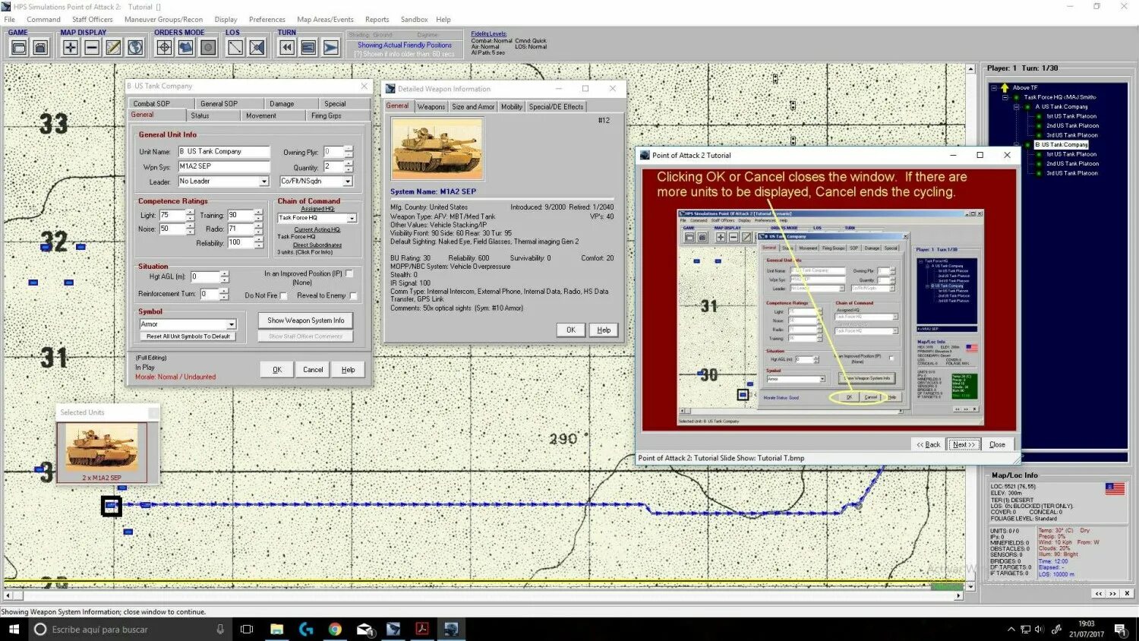1139x641 pixels.
Task: Open the Co/Flt/NSqdn dropdown
Action: pos(348,182)
